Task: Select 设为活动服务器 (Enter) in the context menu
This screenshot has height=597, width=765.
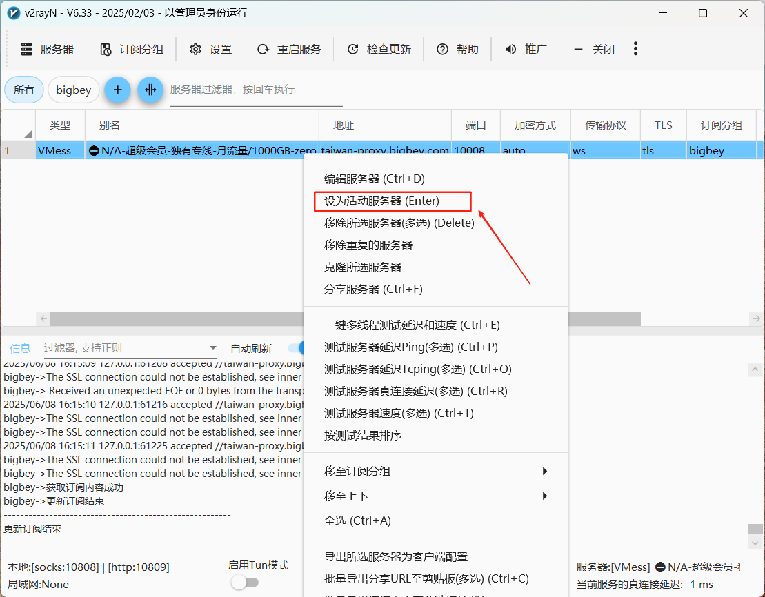Action: [x=381, y=201]
